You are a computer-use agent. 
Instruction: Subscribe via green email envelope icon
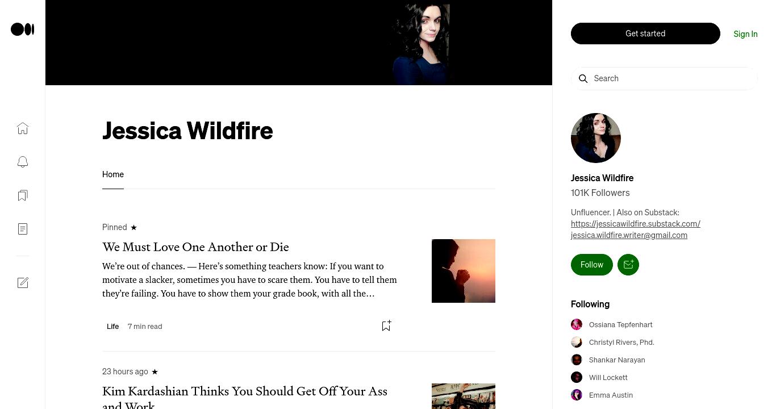click(x=628, y=265)
